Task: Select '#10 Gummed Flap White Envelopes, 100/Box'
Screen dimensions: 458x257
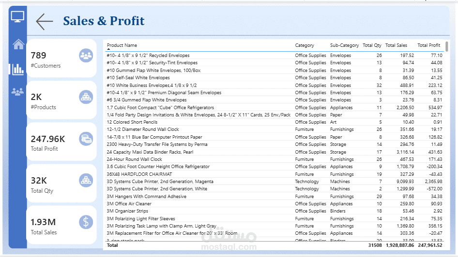Action: click(275, 70)
